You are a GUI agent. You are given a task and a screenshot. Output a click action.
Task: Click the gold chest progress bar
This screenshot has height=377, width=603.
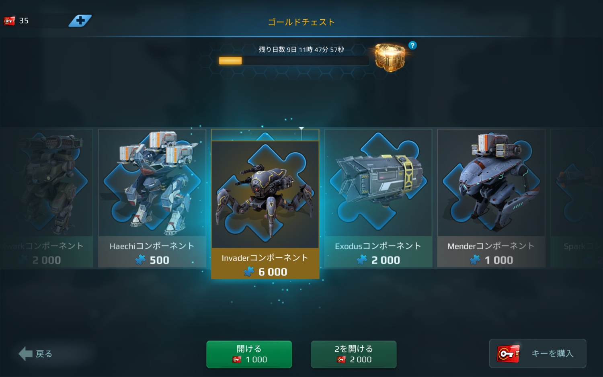[293, 61]
